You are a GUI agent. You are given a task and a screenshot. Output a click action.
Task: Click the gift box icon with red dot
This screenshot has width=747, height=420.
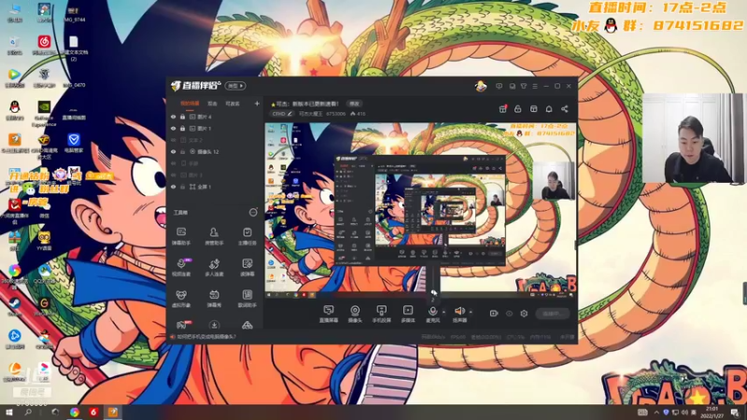(x=502, y=109)
